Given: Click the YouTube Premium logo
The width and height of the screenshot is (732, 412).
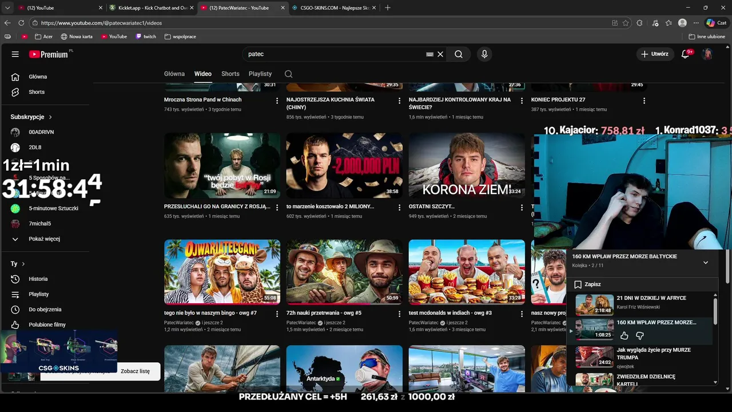Looking at the screenshot, I should point(49,54).
